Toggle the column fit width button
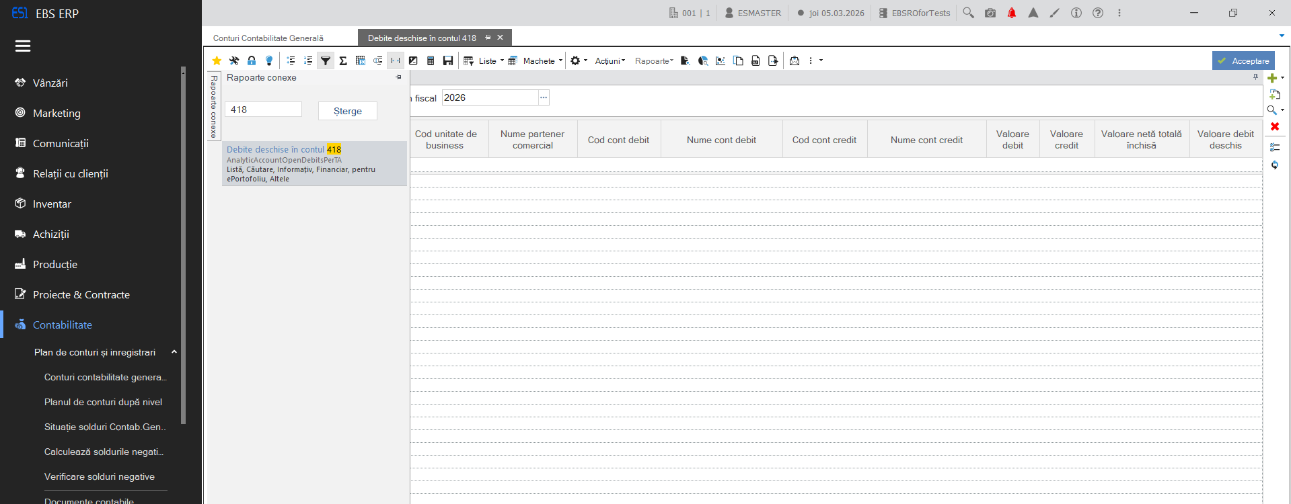Viewport: 1291px width, 504px height. point(396,61)
